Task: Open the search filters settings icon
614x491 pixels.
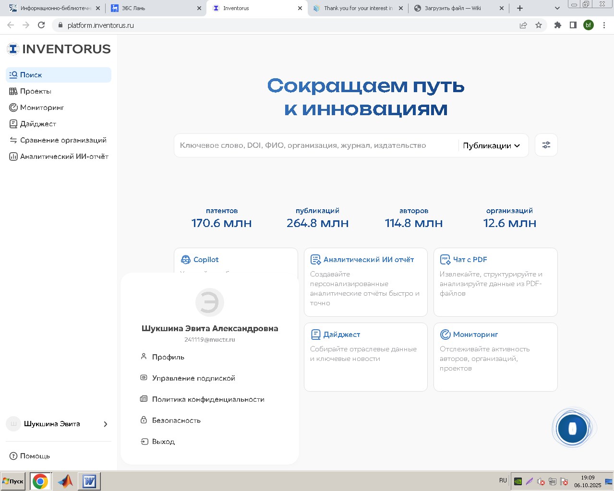Action: point(546,144)
